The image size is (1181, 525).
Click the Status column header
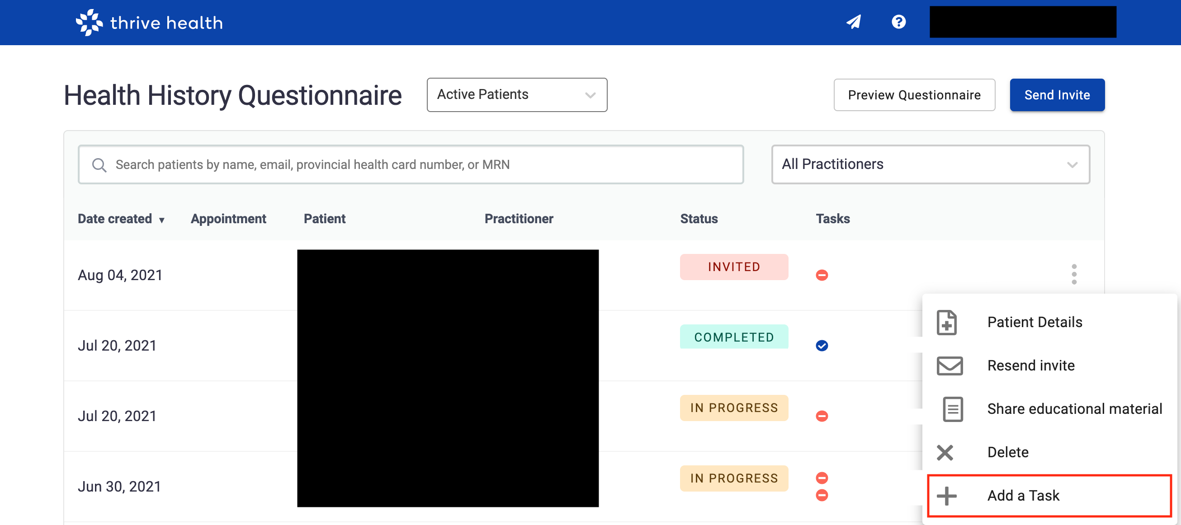(699, 219)
